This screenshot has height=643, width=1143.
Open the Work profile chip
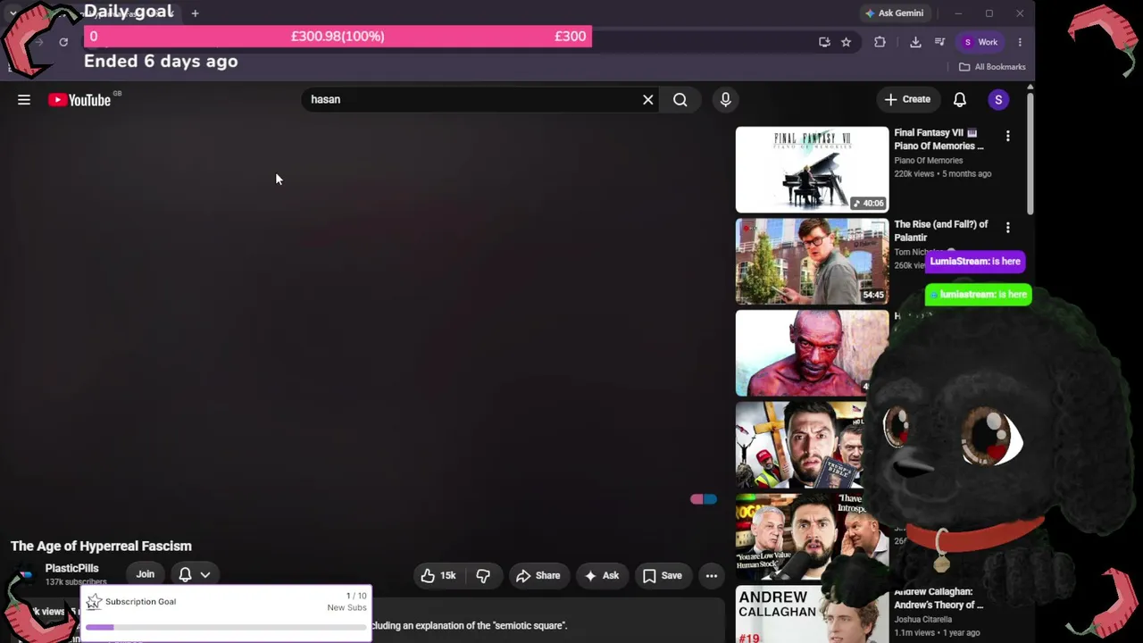980,42
